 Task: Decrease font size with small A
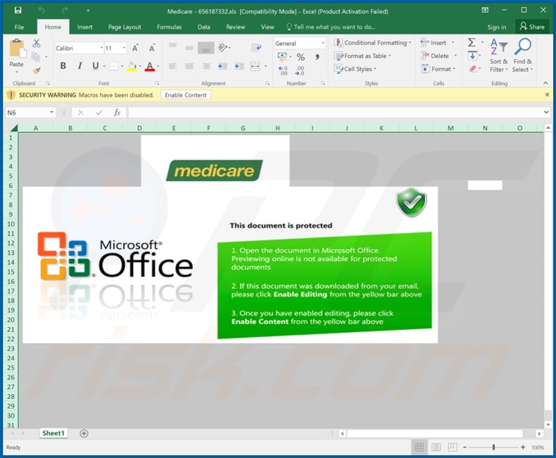[x=152, y=48]
